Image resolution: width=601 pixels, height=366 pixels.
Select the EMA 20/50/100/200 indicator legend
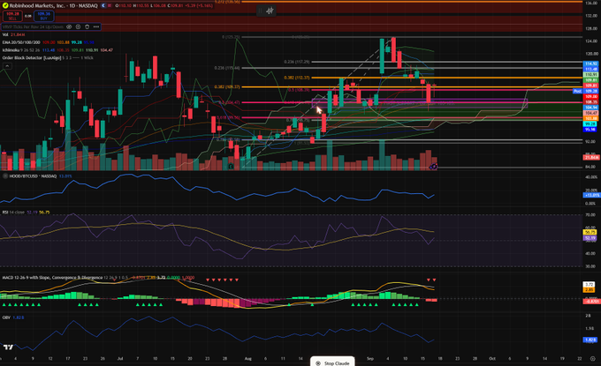(48, 42)
